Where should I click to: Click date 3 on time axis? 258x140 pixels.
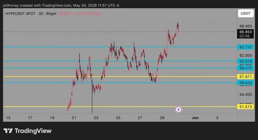pyautogui.click(x=217, y=118)
